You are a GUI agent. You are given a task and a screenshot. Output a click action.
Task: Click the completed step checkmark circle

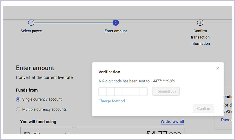[31, 23]
